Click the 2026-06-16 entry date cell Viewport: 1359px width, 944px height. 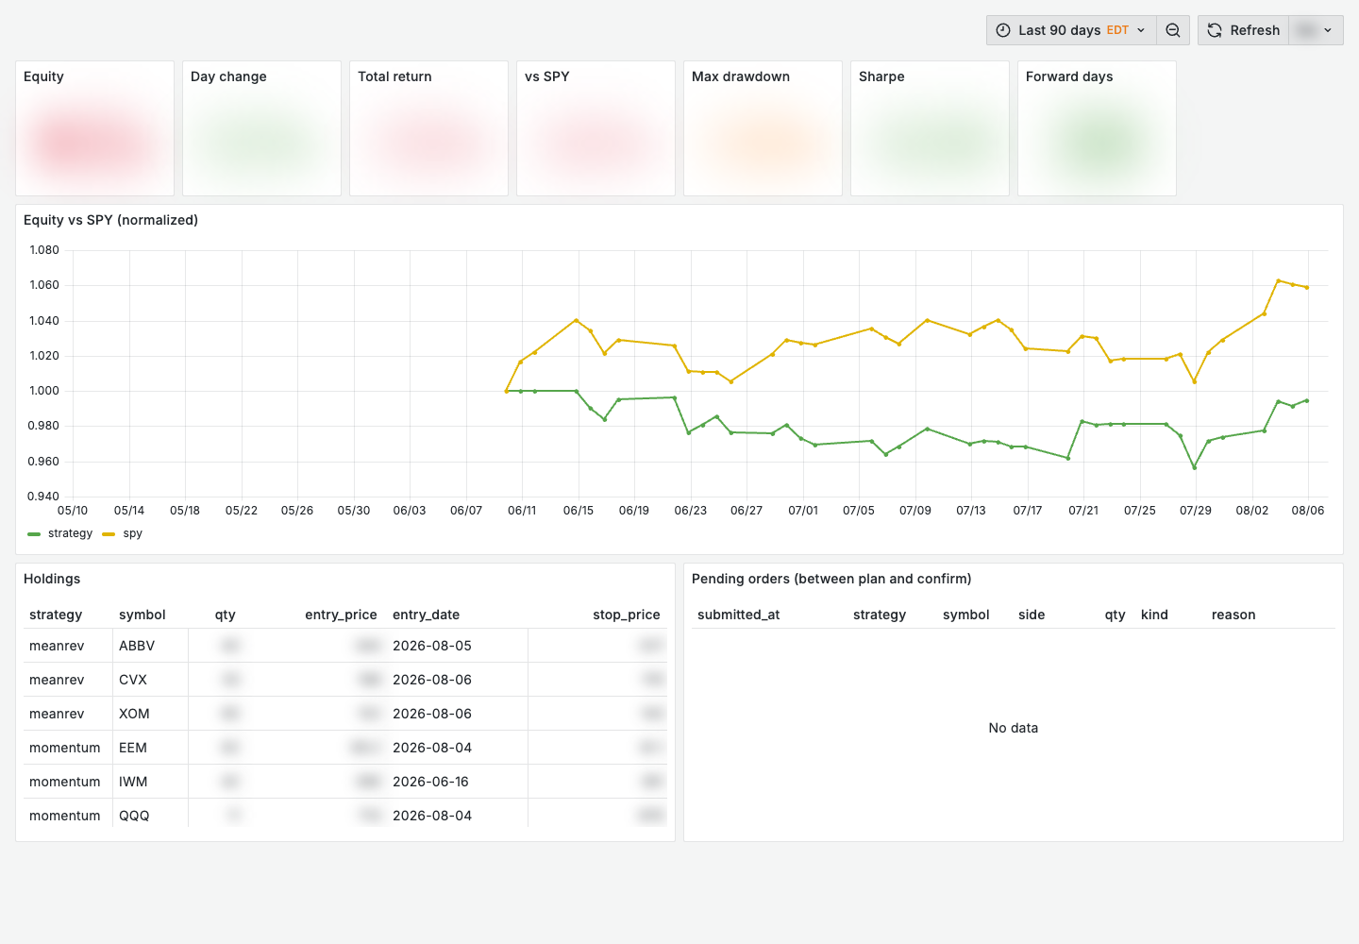pyautogui.click(x=458, y=782)
